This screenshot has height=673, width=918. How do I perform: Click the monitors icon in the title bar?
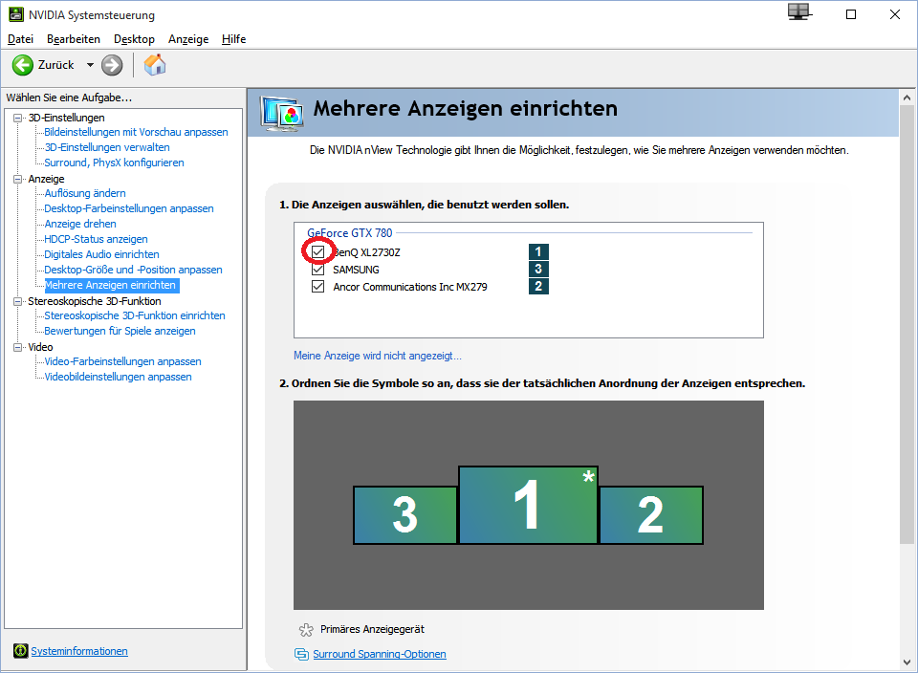pos(798,11)
